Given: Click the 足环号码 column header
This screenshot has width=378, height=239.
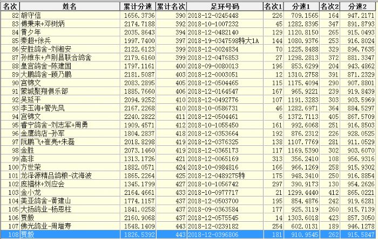Looking at the screenshot, I should [x=224, y=6].
